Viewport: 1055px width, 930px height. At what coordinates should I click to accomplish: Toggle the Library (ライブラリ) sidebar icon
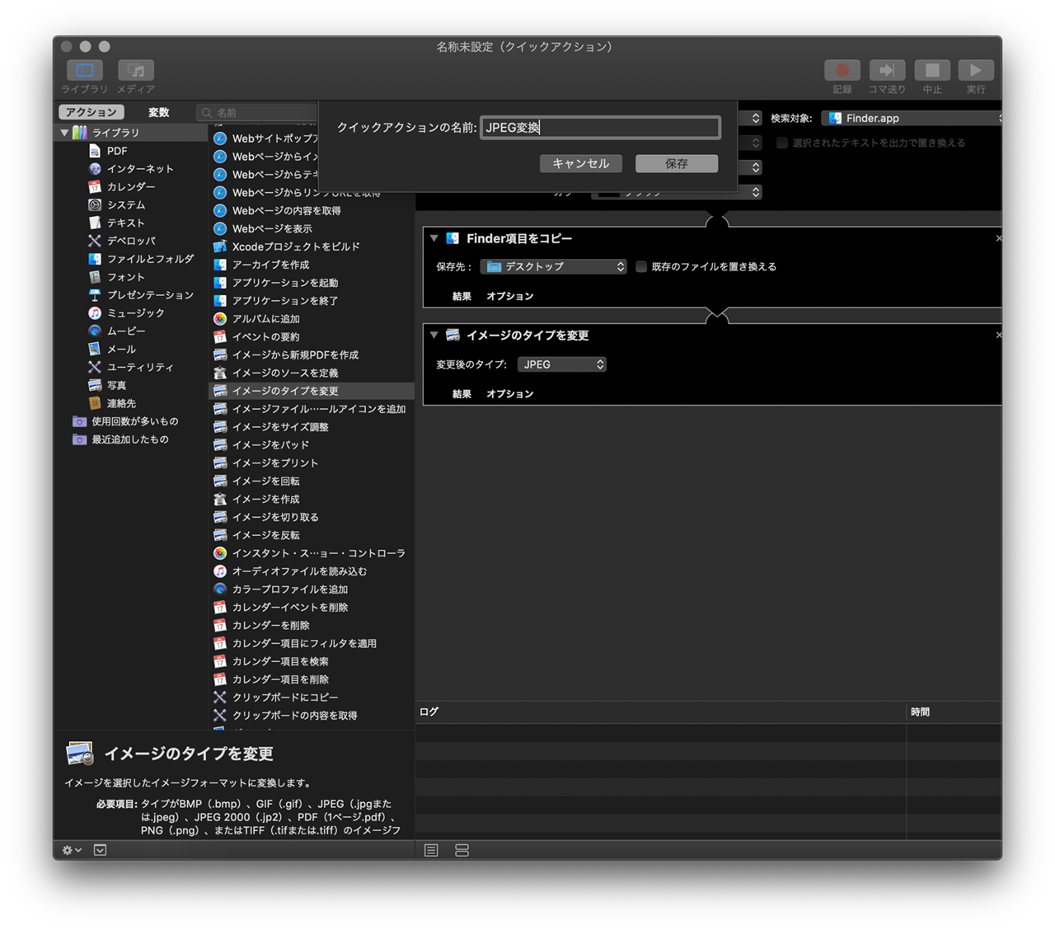[84, 71]
